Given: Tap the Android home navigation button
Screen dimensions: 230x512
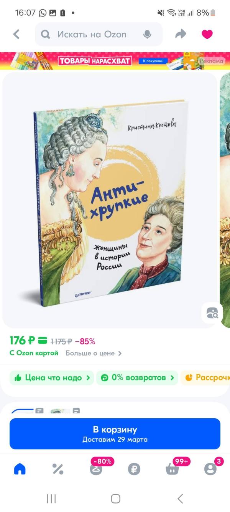Looking at the screenshot, I should coord(115,499).
